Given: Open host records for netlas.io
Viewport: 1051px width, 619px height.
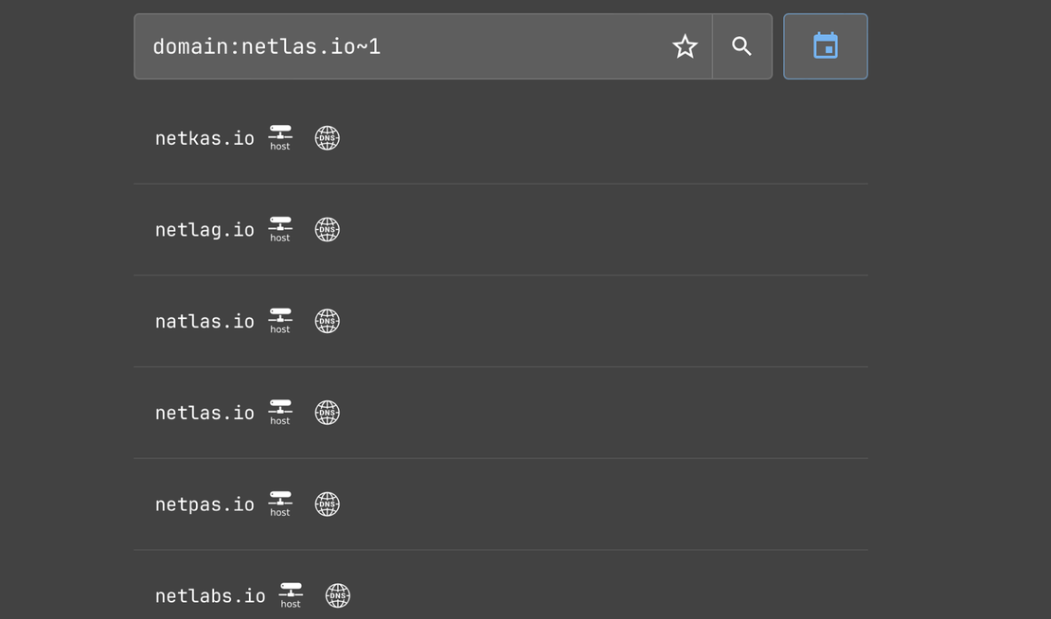Looking at the screenshot, I should [x=280, y=412].
